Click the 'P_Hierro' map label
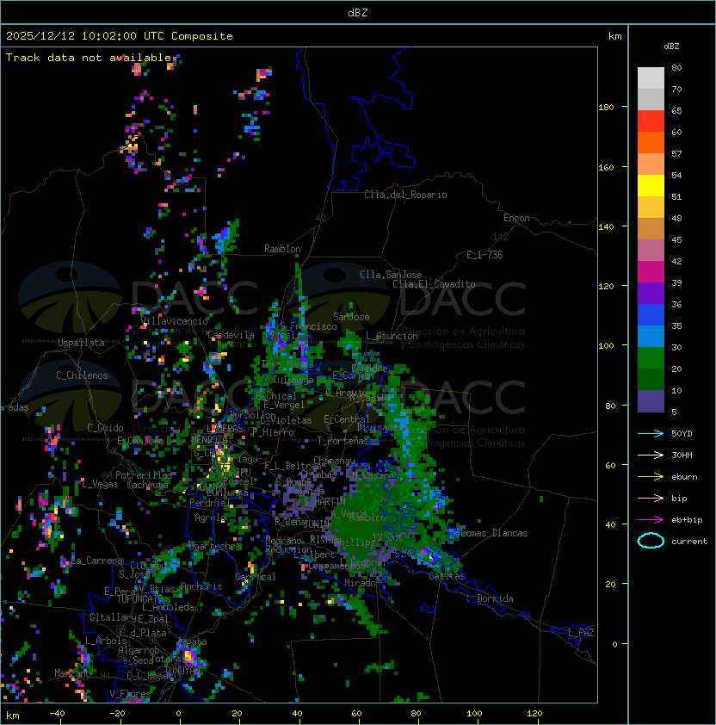Screen dimensions: 716x725 coord(273,432)
